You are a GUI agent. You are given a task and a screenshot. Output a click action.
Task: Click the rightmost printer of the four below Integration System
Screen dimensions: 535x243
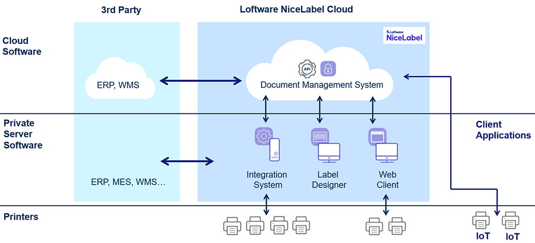click(x=301, y=225)
